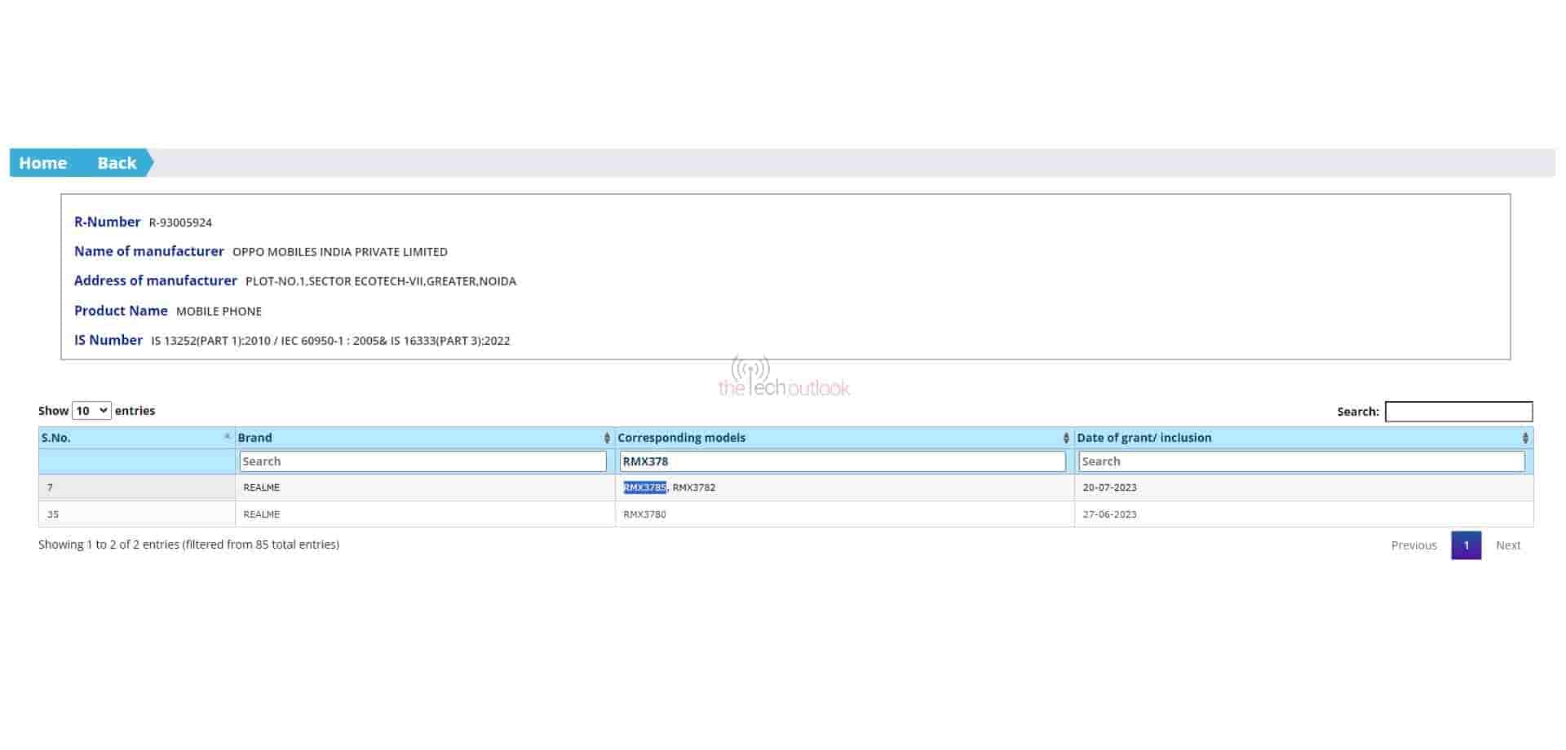Click the date 20-07-2023 cell
The width and height of the screenshot is (1566, 750).
click(x=1109, y=487)
